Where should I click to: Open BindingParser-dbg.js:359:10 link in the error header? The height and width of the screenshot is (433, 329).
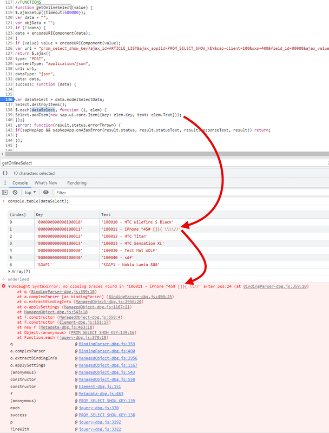[275, 286]
